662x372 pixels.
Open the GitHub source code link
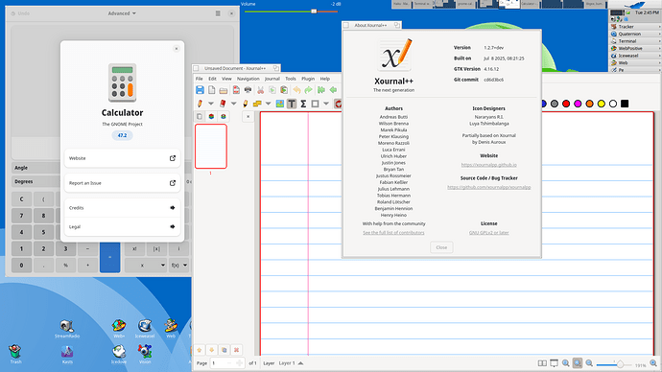(x=489, y=187)
